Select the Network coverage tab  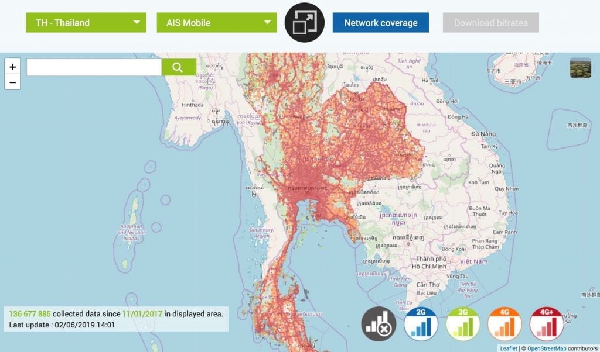pos(381,23)
